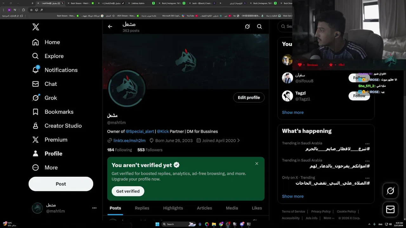The image size is (406, 228).
Task: Open linktr.ee/msh2lm link
Action: (129, 141)
